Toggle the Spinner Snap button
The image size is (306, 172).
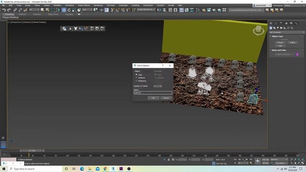coord(128,10)
